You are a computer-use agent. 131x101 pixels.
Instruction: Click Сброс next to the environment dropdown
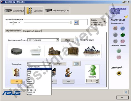[x=67, y=40]
